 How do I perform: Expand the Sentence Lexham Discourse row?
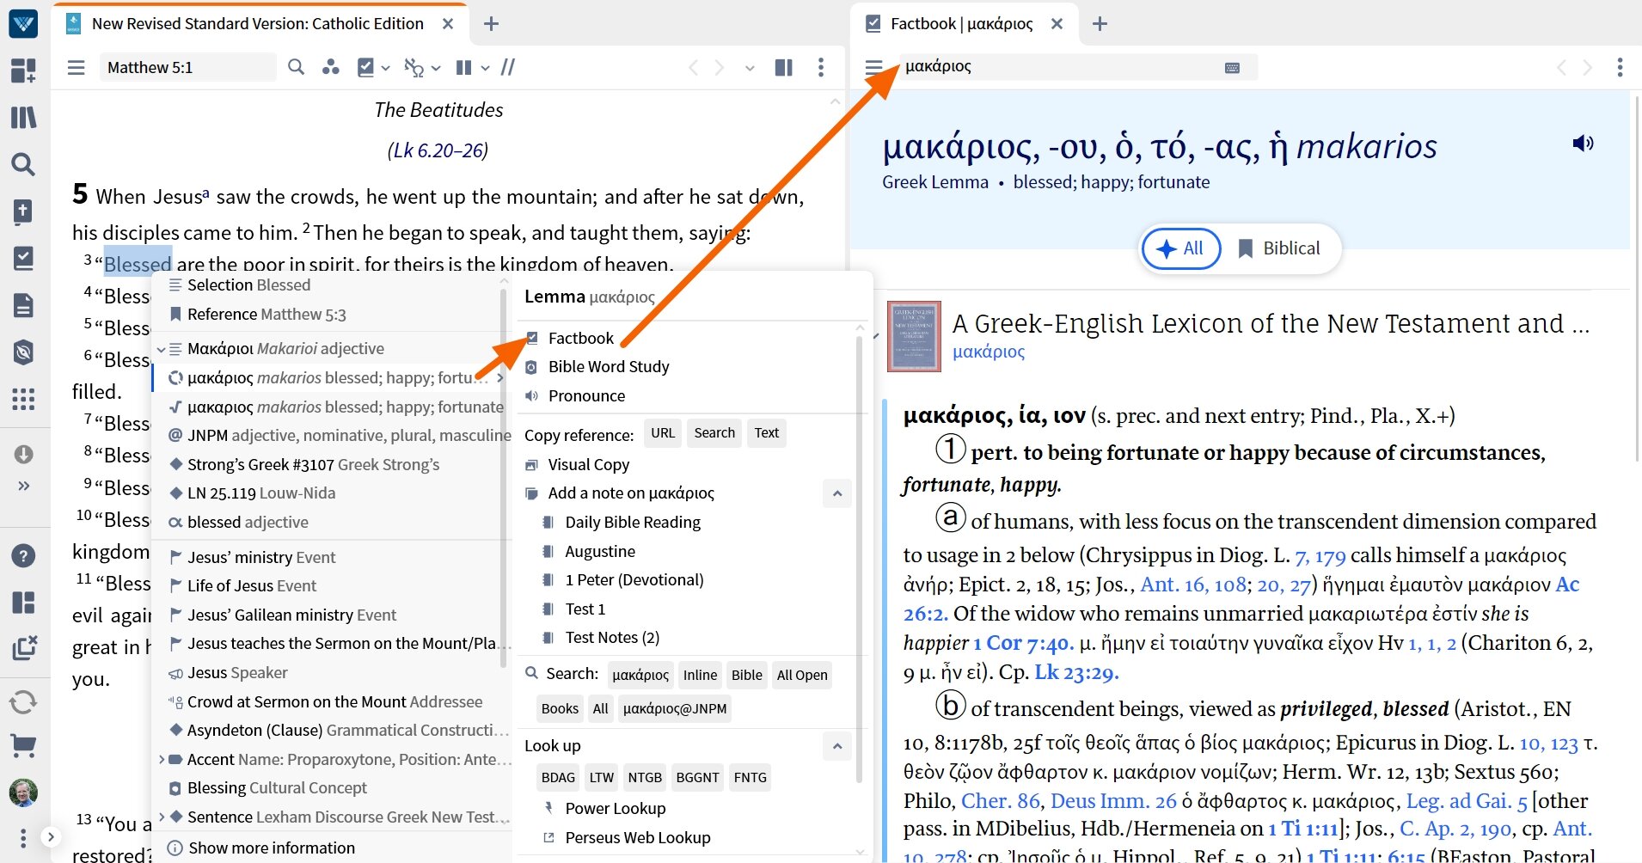pyautogui.click(x=161, y=817)
